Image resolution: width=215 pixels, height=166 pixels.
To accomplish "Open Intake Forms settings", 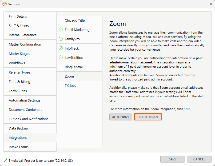I will 30,147.
